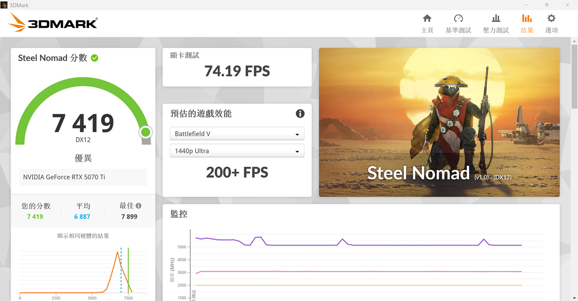
Task: Switch to 主頁 tab label
Action: (427, 31)
